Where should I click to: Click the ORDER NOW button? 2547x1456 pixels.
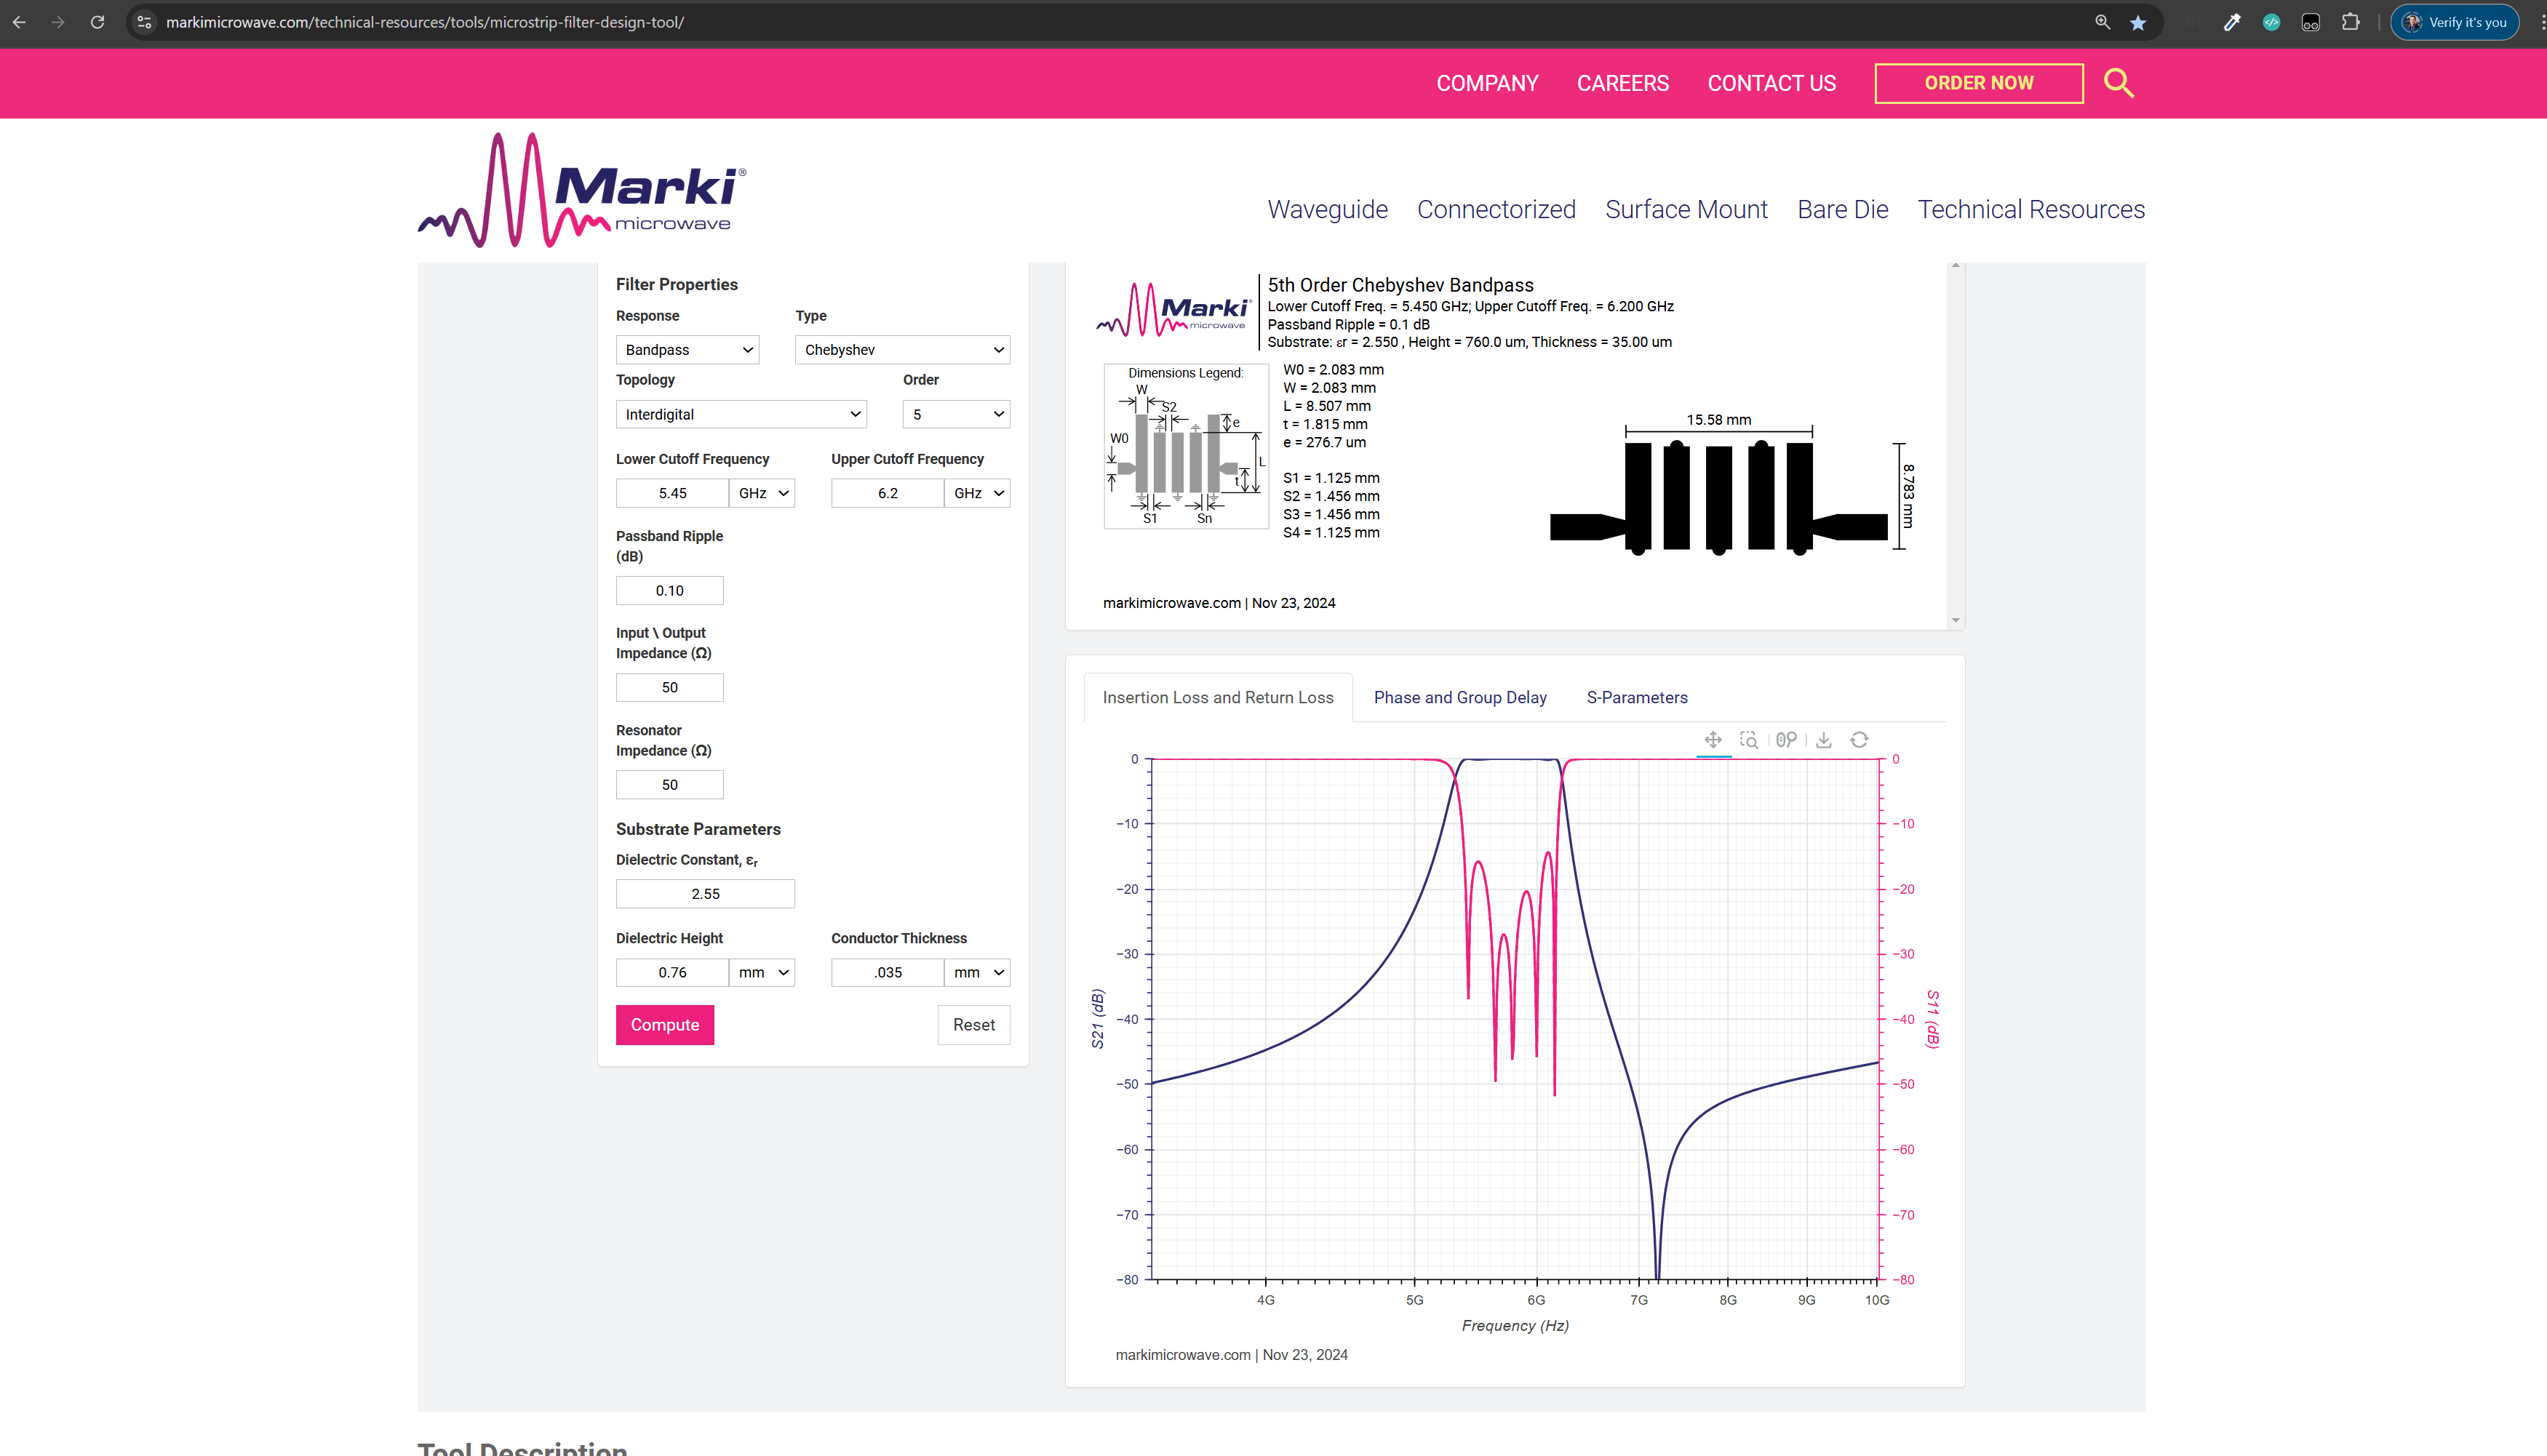(x=1978, y=83)
